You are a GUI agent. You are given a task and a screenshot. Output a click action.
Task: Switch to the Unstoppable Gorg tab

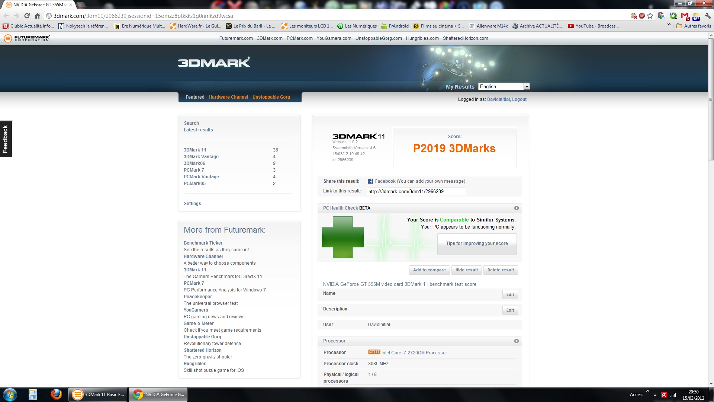[271, 97]
